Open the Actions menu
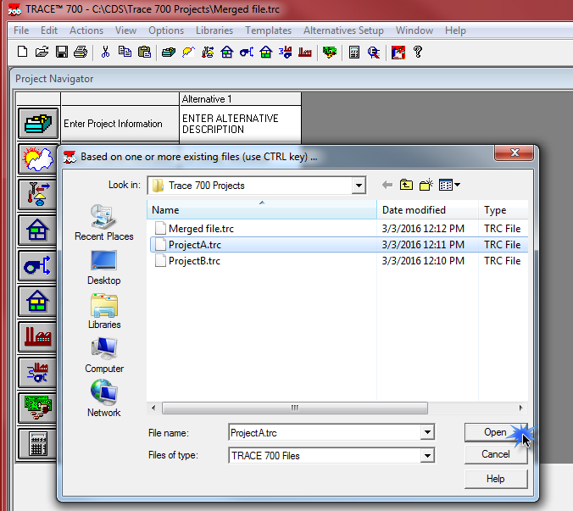The height and width of the screenshot is (511, 573). pyautogui.click(x=86, y=31)
